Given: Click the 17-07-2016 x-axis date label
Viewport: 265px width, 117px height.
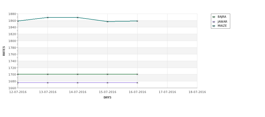Looking at the screenshot, I should tap(167, 92).
